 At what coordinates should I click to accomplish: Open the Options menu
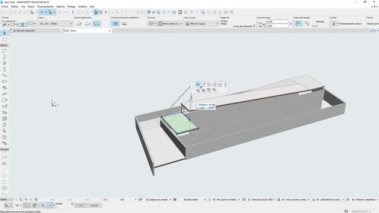(x=60, y=7)
